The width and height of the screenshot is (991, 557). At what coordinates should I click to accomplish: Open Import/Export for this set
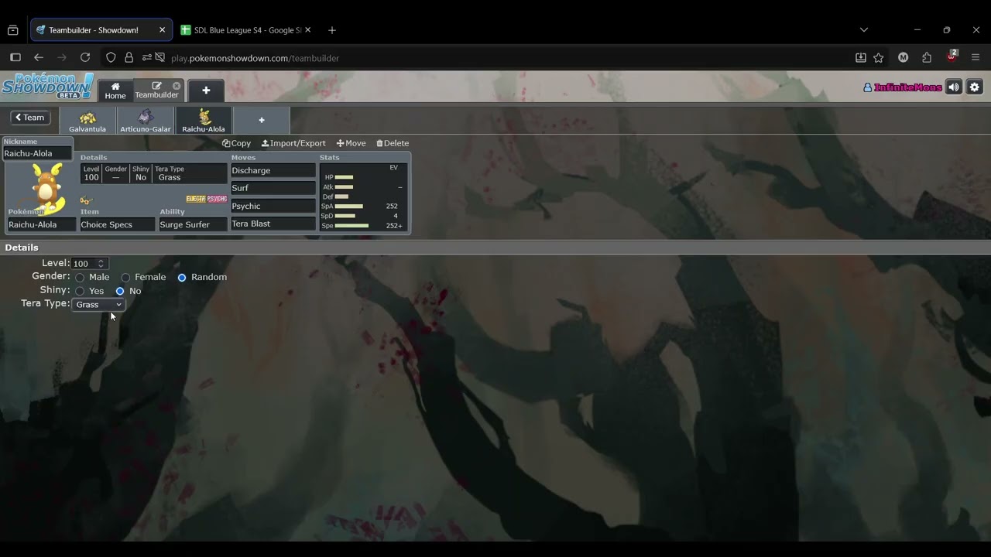tap(293, 143)
